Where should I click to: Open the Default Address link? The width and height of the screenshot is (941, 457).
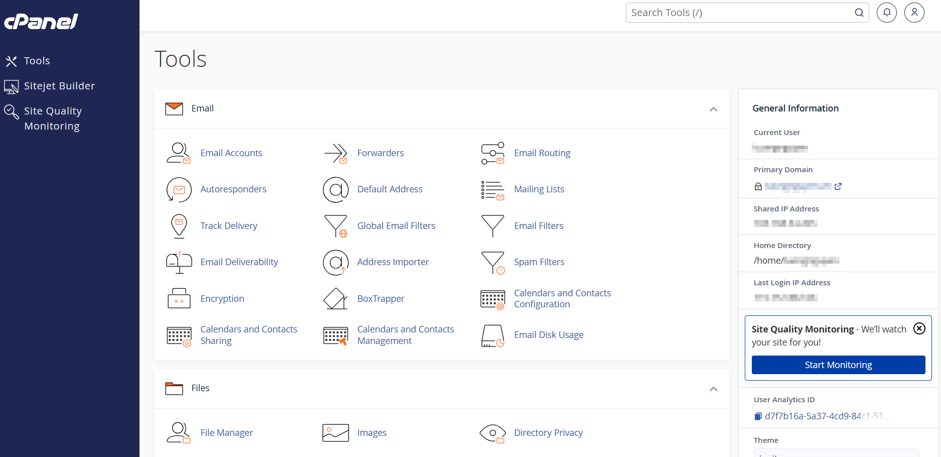pos(390,189)
